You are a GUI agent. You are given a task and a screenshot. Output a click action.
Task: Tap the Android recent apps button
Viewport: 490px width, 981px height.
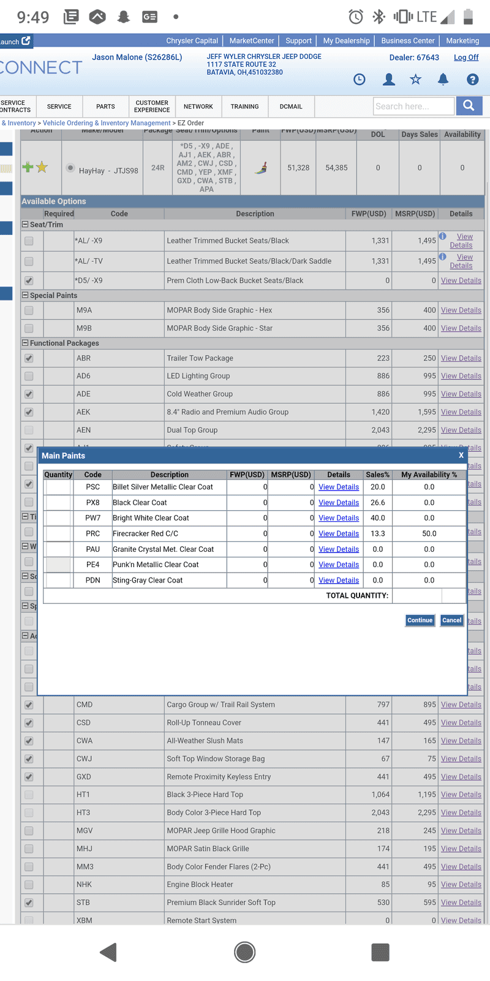coord(380,952)
